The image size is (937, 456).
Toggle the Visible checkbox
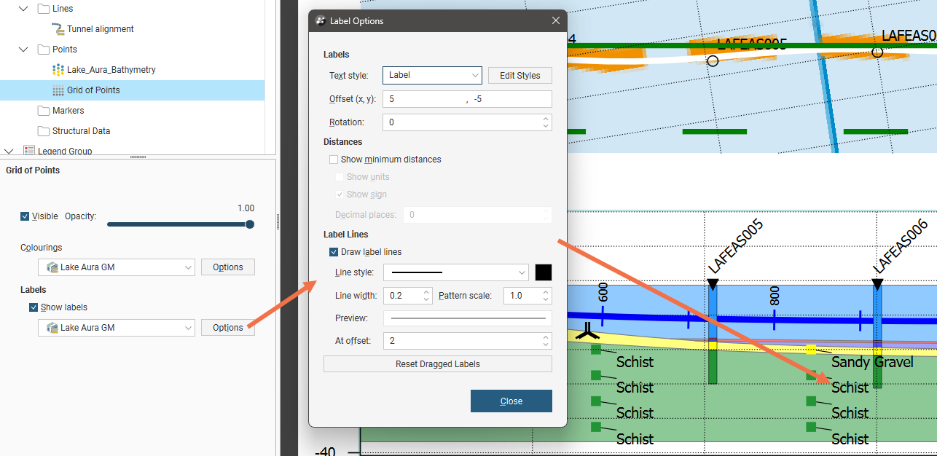point(25,216)
